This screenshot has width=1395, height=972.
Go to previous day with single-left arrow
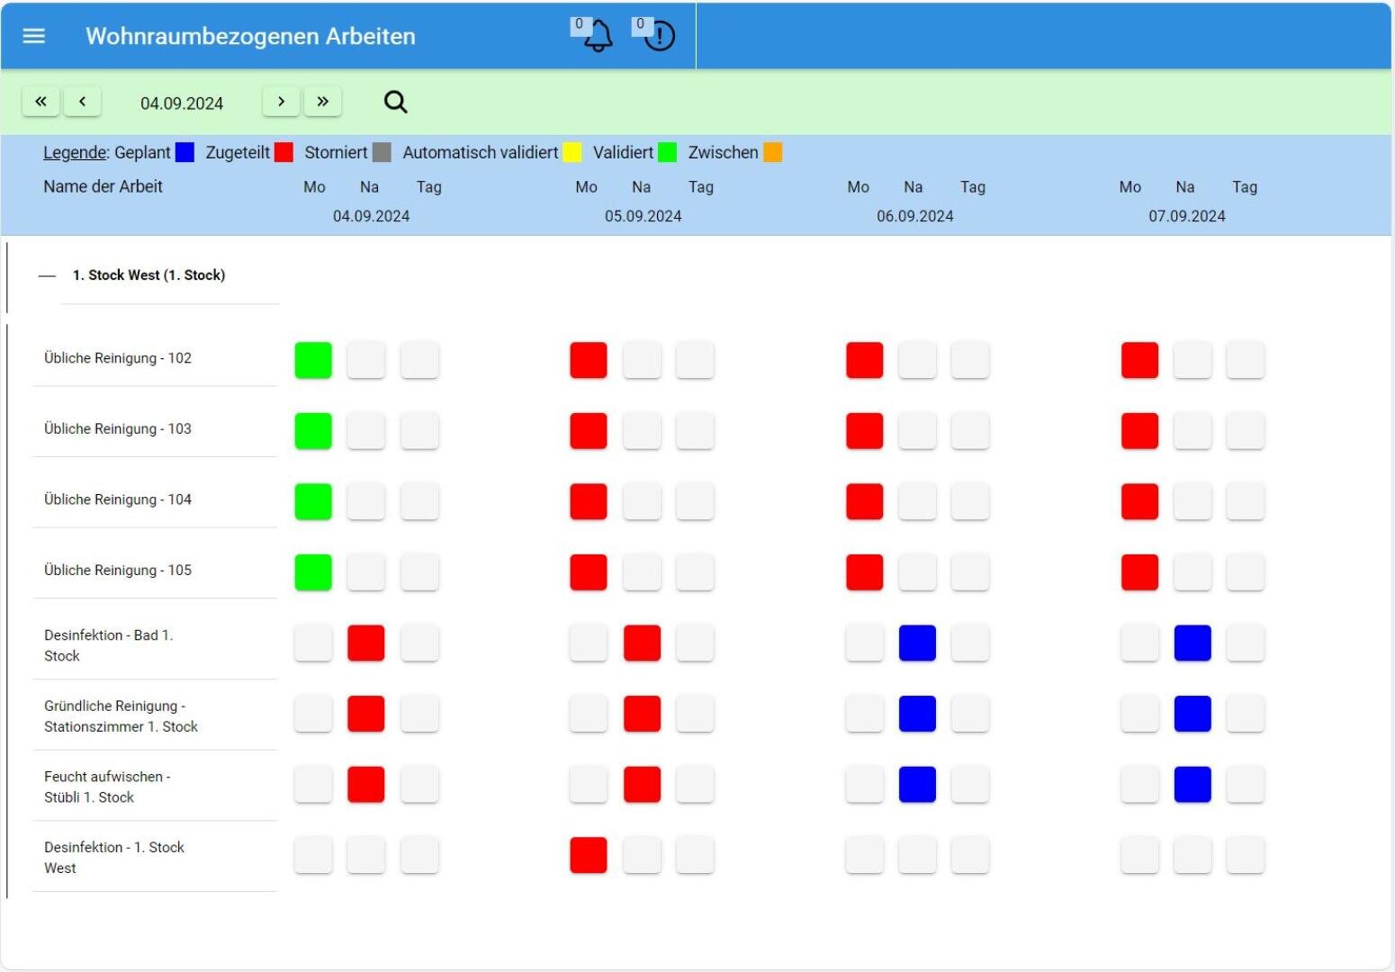click(83, 101)
